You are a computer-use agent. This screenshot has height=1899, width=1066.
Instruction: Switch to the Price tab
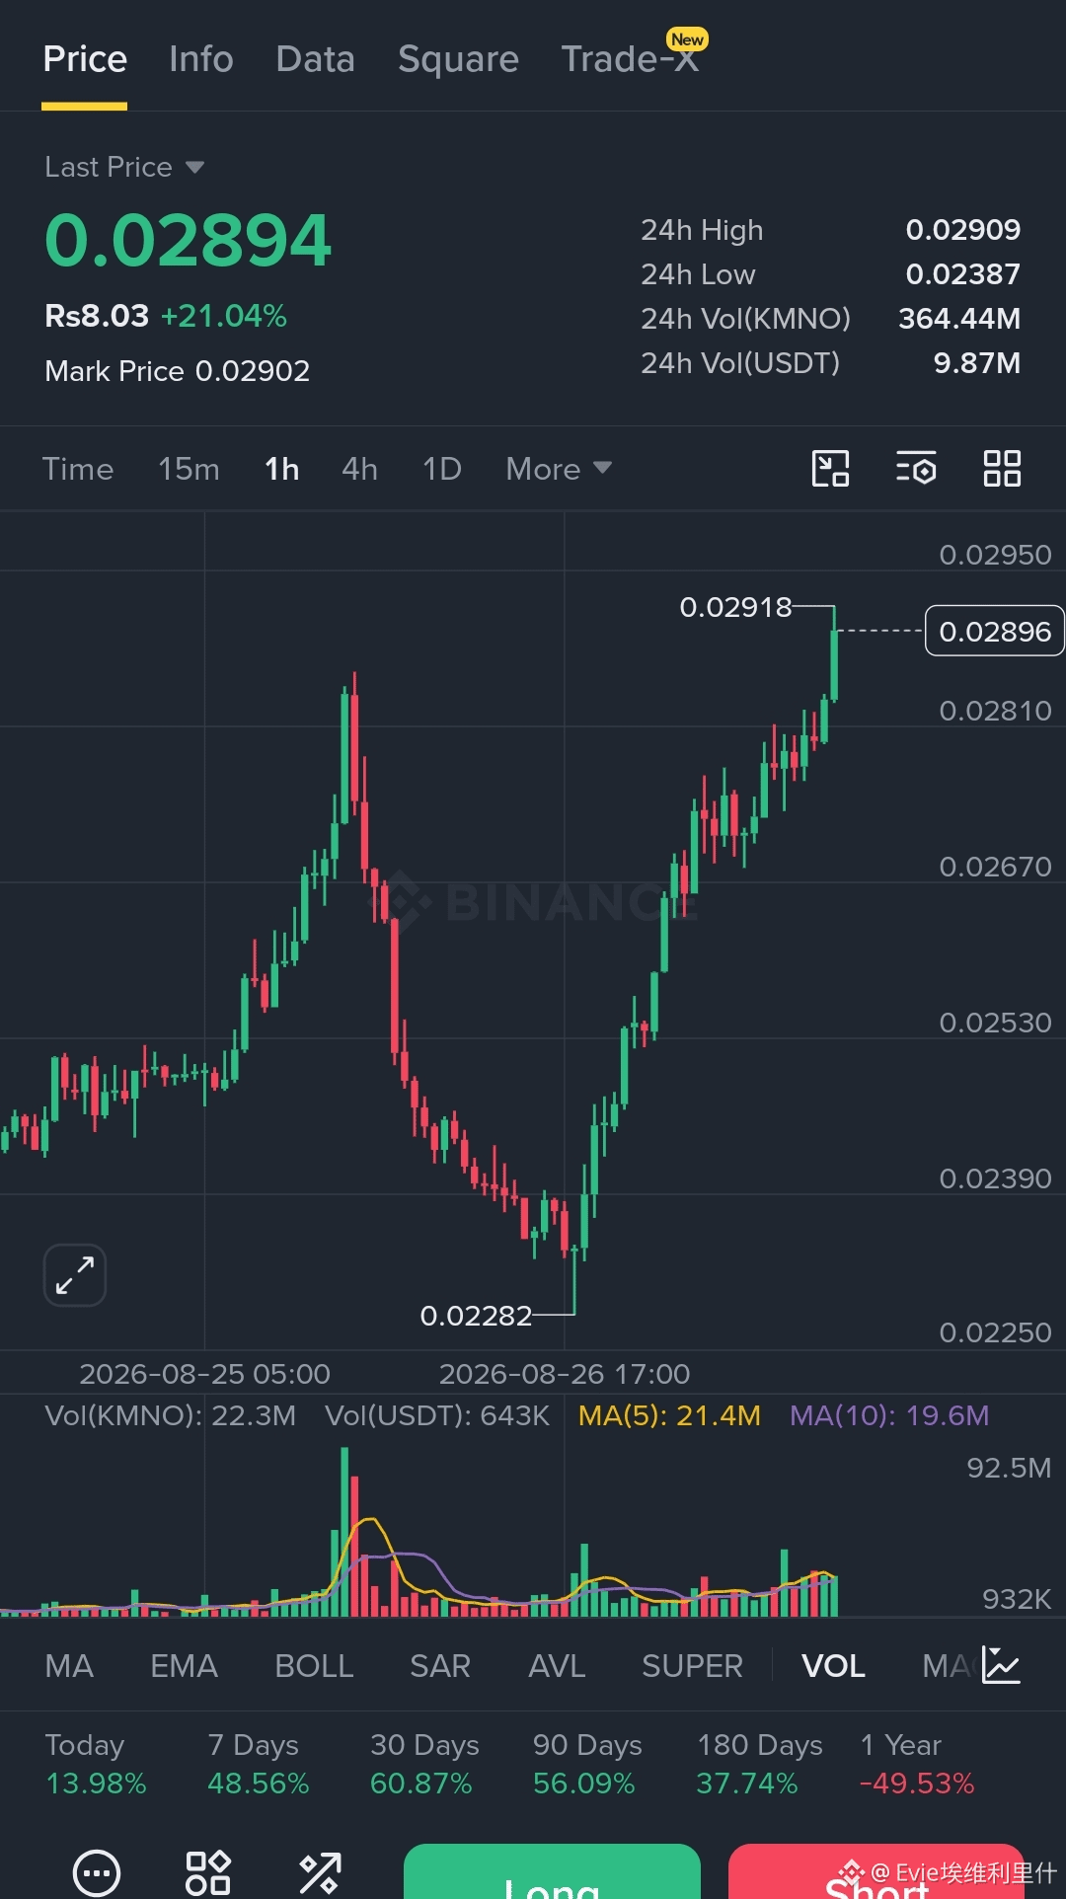(85, 59)
